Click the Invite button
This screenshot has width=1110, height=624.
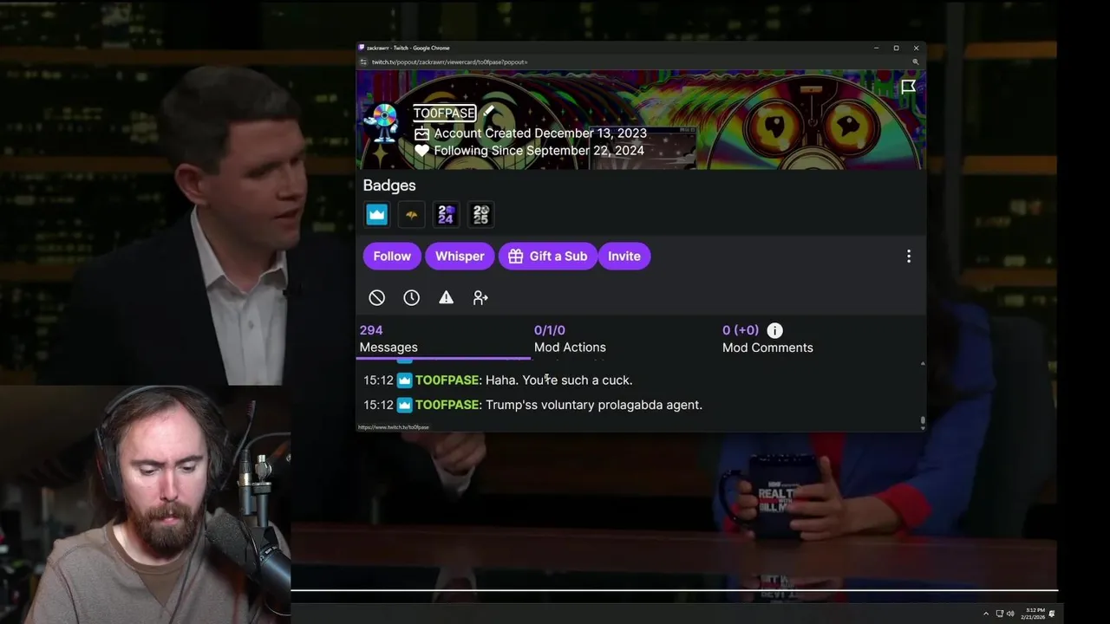point(624,256)
